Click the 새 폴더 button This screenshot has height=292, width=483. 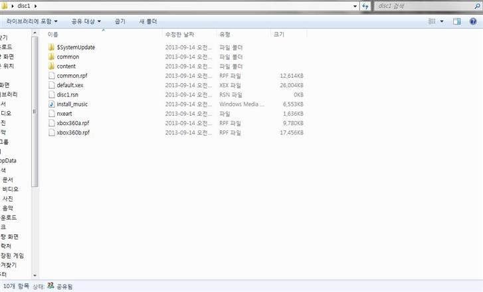coord(147,21)
